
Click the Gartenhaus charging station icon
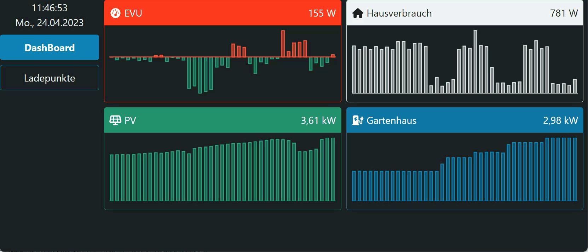tap(358, 120)
